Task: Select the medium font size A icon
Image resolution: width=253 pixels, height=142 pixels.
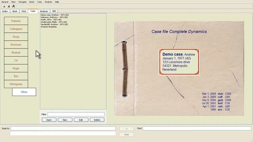Action: pyautogui.click(x=9, y=6)
